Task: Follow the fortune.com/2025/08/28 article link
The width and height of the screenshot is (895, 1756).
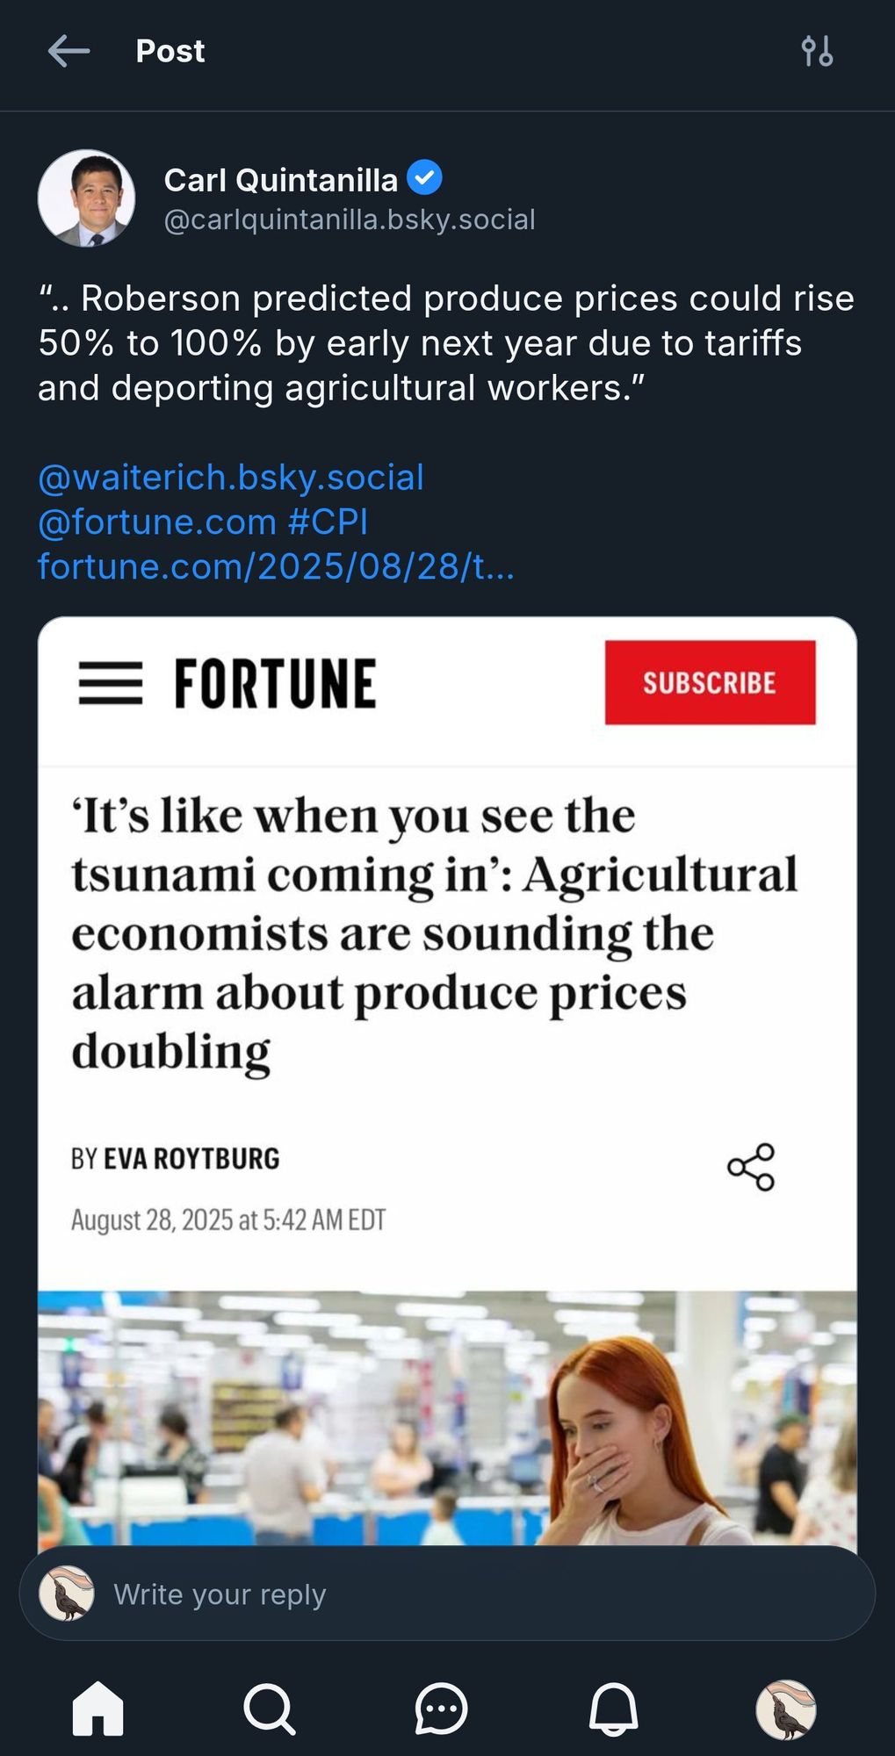Action: 276,566
